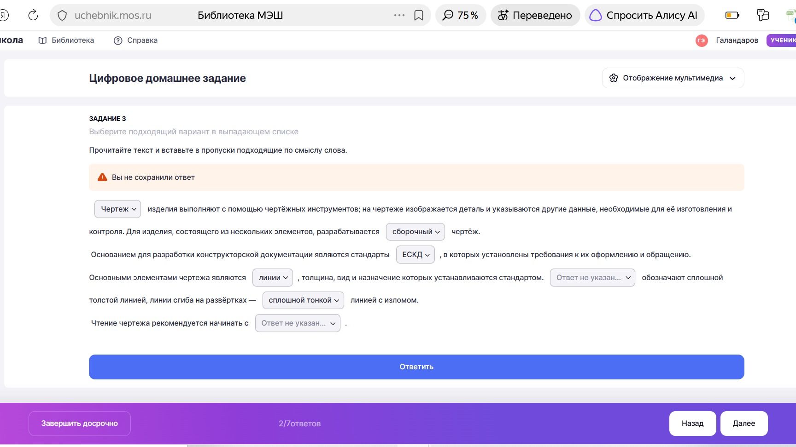
Task: Open the ЕСКД standards dropdown
Action: coord(416,255)
